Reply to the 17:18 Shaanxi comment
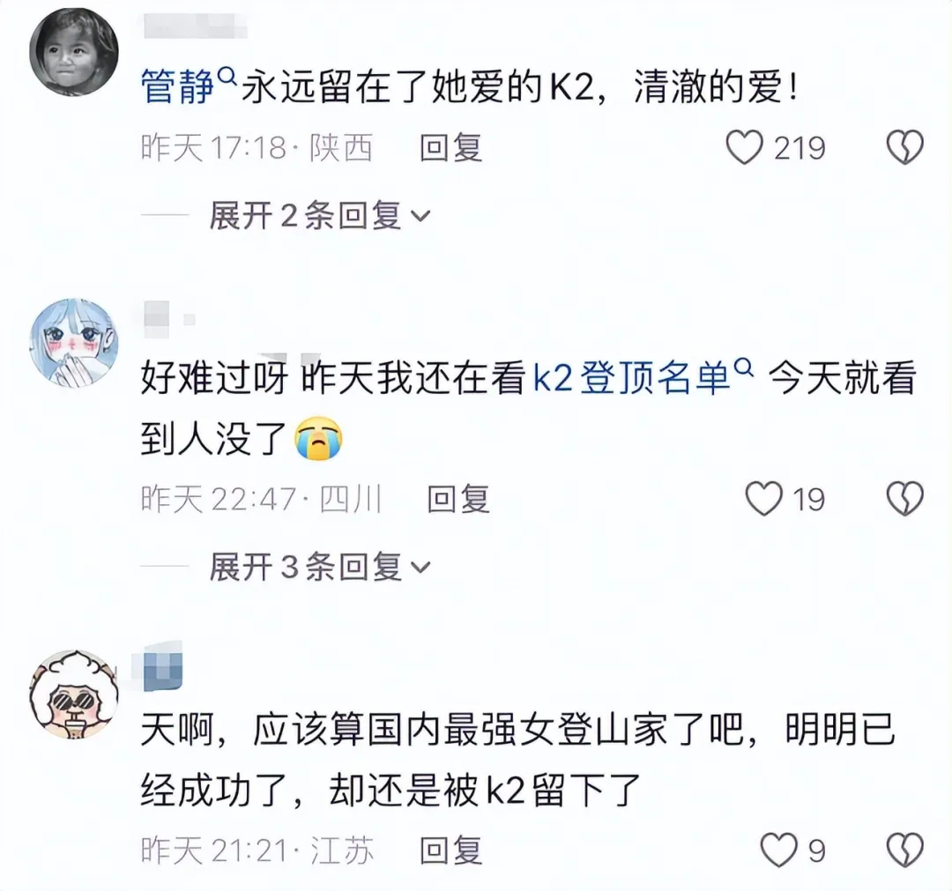 [x=451, y=148]
